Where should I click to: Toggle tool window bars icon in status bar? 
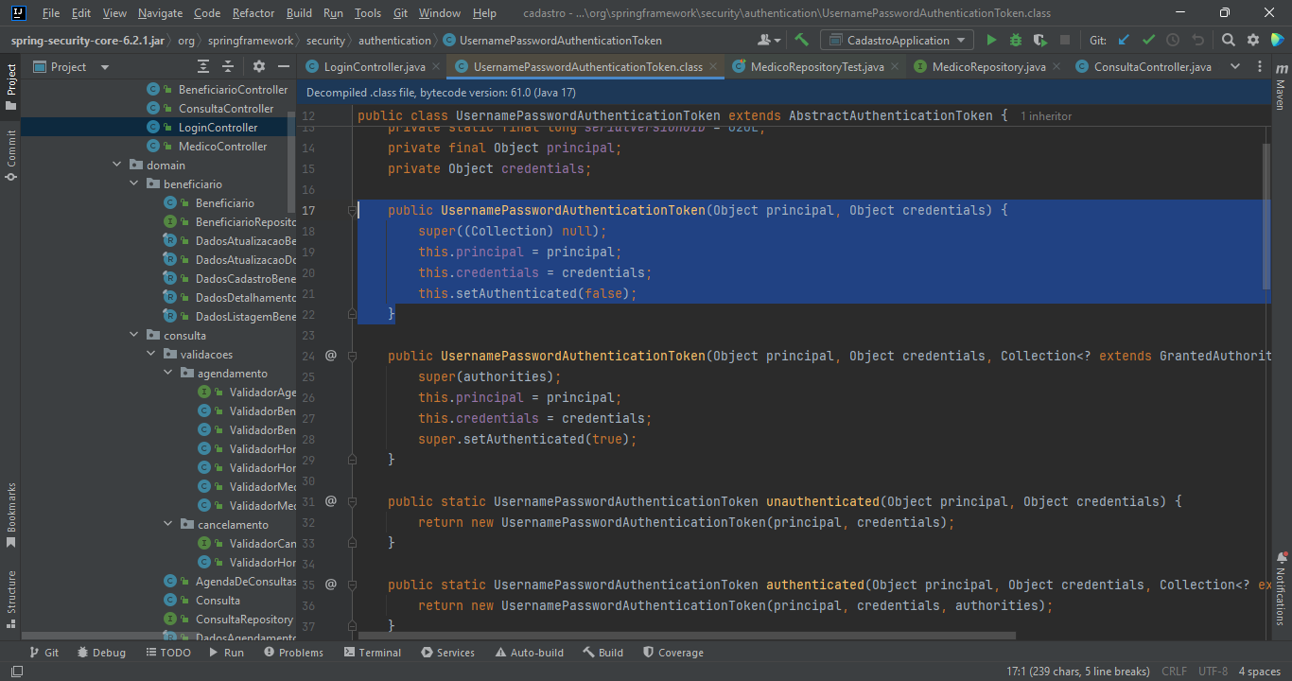coord(16,672)
